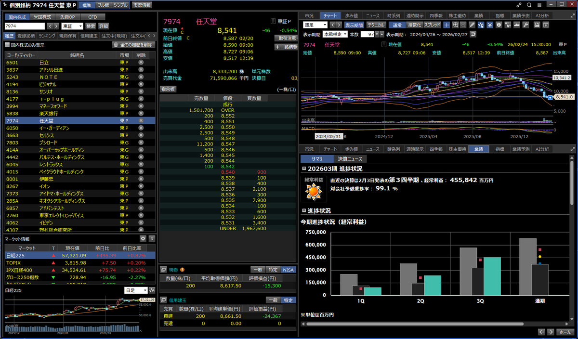This screenshot has width=578, height=339.
Task: Select NISA account for 現物
Action: click(288, 270)
